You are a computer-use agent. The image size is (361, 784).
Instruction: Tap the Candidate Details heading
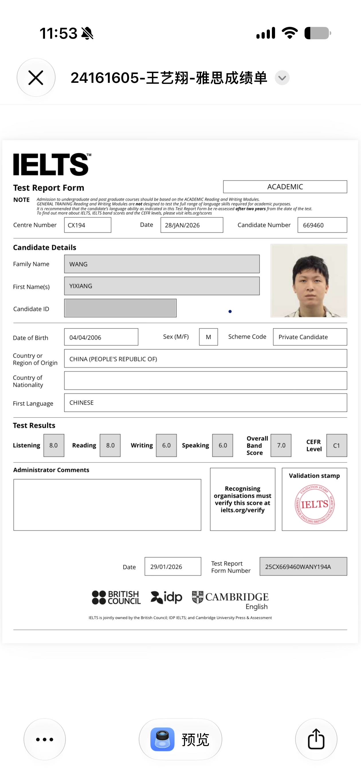[44, 247]
